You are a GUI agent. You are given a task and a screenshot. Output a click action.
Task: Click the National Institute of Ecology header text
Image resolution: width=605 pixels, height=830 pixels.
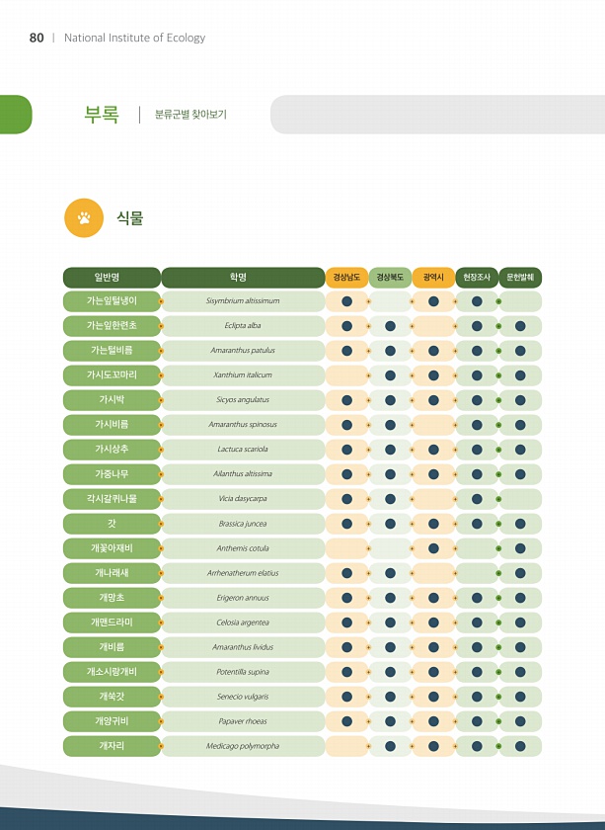134,38
